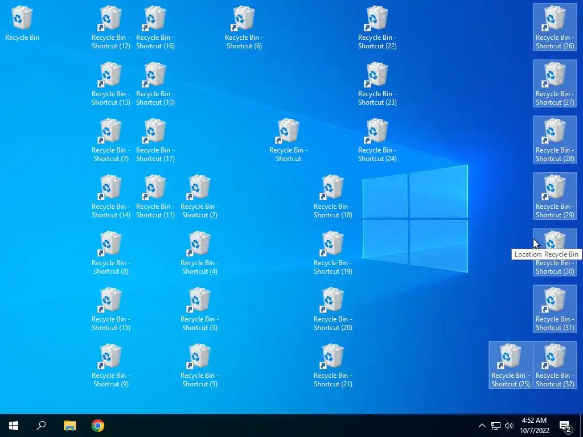Select Recycle Bin - Shortcut (14)

(111, 196)
